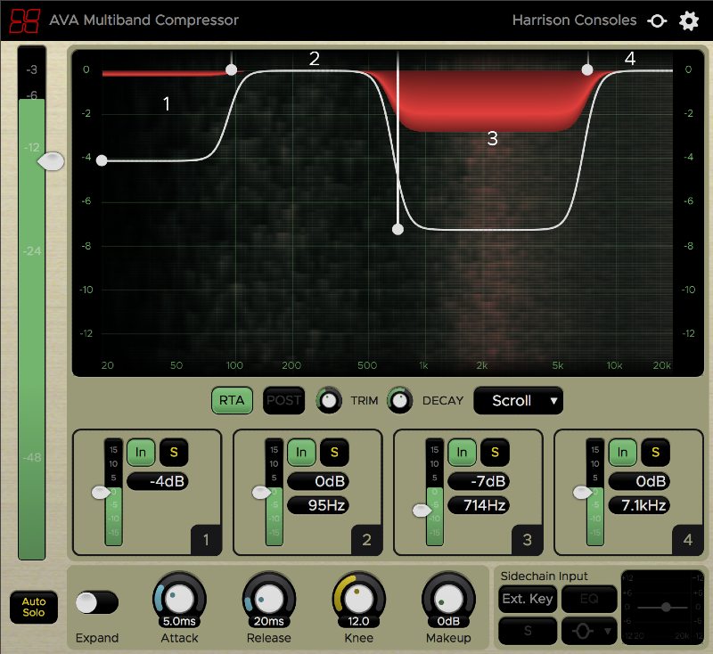Solo band 2 using its S toggle
Viewport: 713px width, 654px height.
coord(336,453)
